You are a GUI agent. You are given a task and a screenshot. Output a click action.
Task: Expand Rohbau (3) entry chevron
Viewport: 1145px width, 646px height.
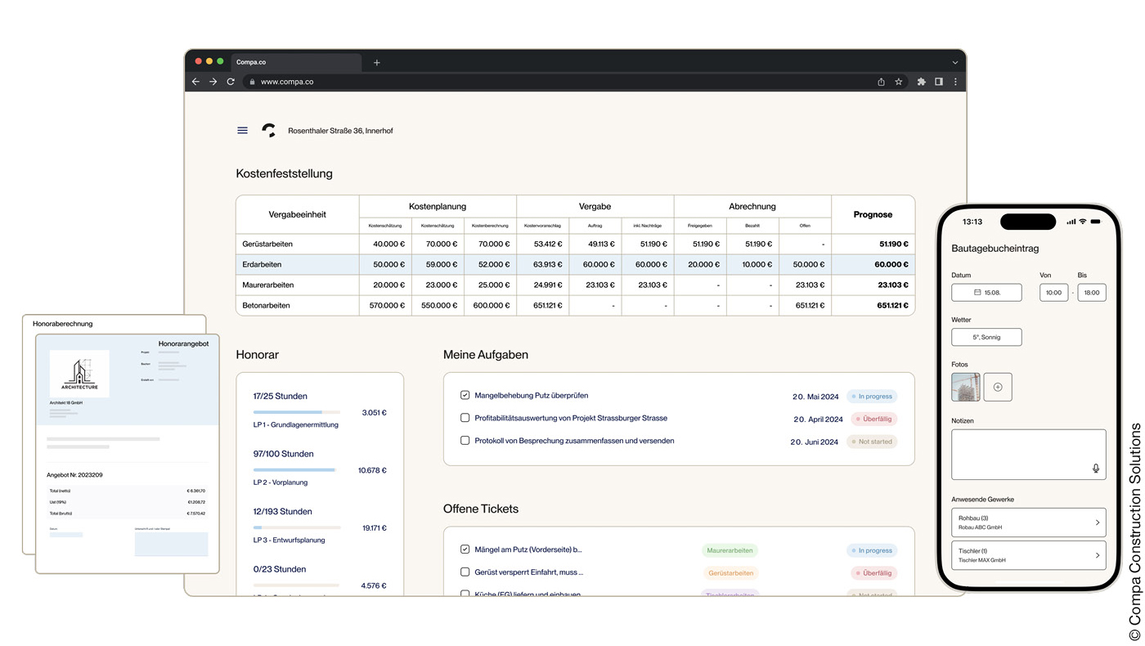(1098, 523)
